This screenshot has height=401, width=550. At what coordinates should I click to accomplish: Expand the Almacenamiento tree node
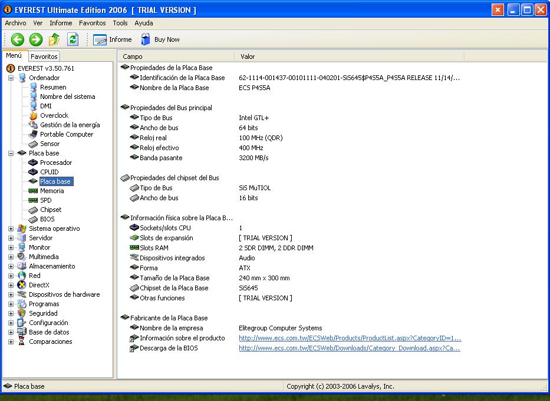point(11,266)
